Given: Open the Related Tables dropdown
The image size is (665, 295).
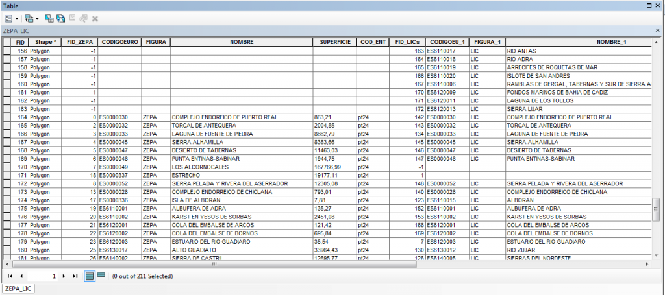Looking at the screenshot, I should (30, 19).
